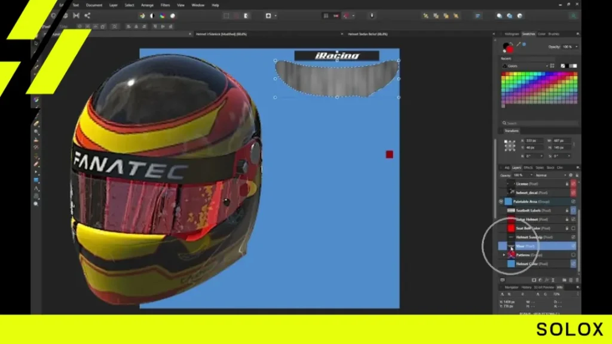
Task: Select the red foreground color well
Action: [510, 50]
